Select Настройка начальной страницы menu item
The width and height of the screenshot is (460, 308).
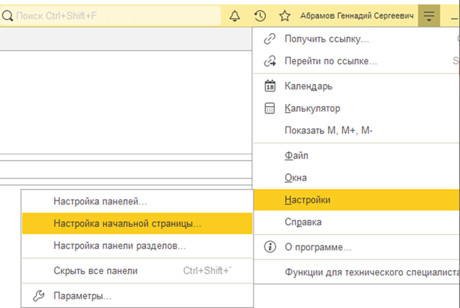click(x=127, y=223)
